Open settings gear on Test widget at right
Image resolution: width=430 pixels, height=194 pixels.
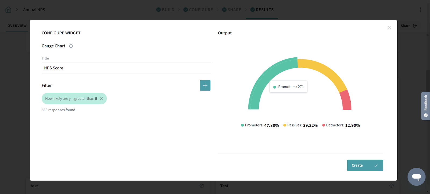pyautogui.click(x=392, y=186)
